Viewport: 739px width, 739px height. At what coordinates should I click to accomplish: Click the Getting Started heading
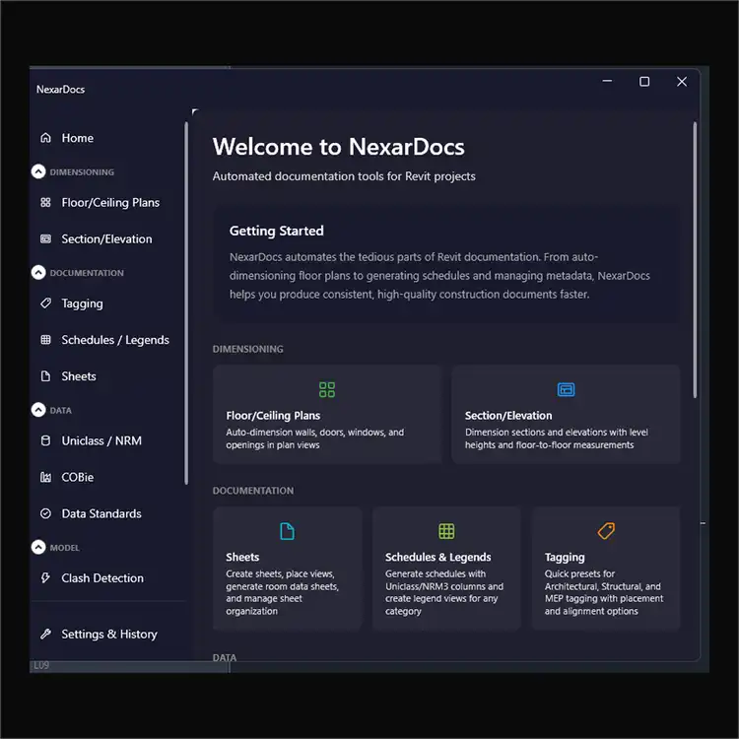point(276,231)
